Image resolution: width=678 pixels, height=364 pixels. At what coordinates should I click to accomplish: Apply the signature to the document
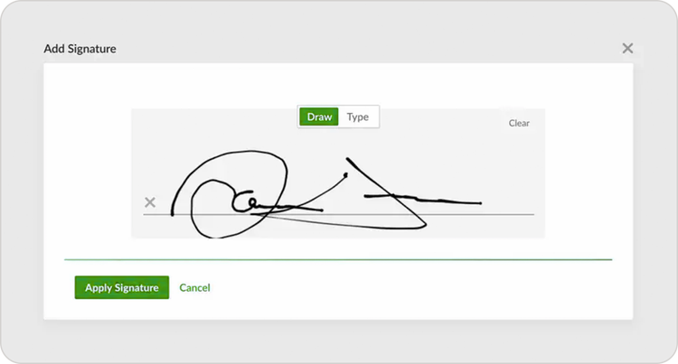coord(121,287)
